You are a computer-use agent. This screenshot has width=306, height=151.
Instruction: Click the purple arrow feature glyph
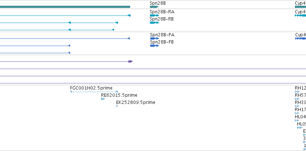(x=131, y=61)
